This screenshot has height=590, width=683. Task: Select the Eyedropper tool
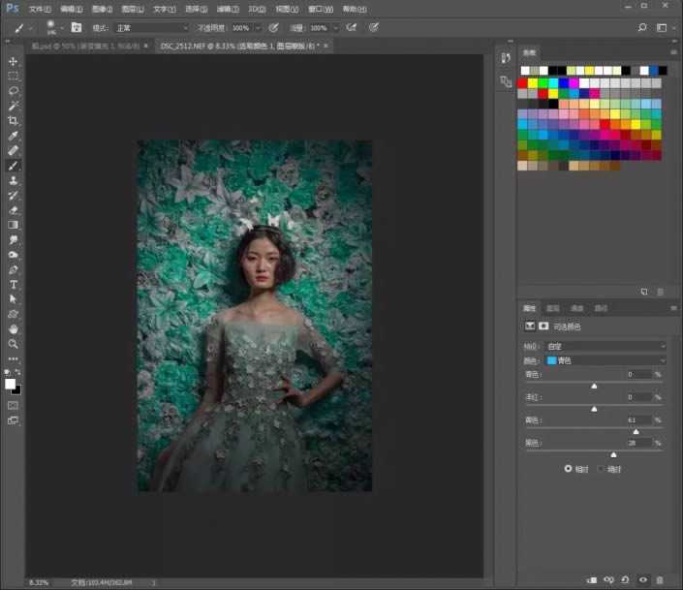click(x=14, y=136)
